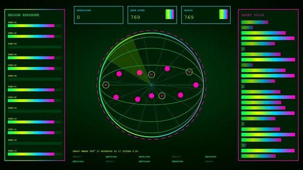303x170 pixels.
Task: Select the ZONE-13 exposure bar
Action: coord(35,154)
